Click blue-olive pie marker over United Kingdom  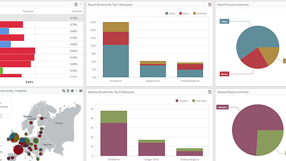(14, 138)
